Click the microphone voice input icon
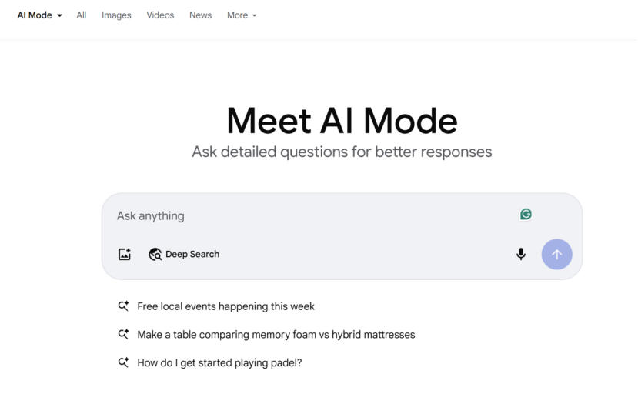The width and height of the screenshot is (638, 394). pyautogui.click(x=521, y=254)
